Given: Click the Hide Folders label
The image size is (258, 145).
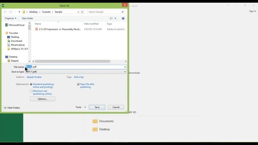Looking at the screenshot, I should [x=14, y=108].
